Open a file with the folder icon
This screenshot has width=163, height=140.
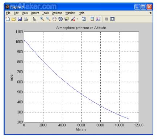14,19
